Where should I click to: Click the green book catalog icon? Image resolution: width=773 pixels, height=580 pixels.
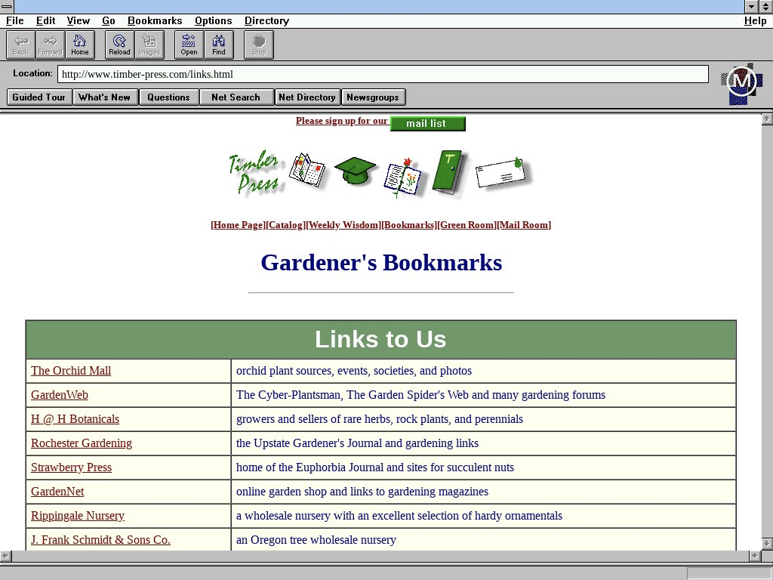450,172
